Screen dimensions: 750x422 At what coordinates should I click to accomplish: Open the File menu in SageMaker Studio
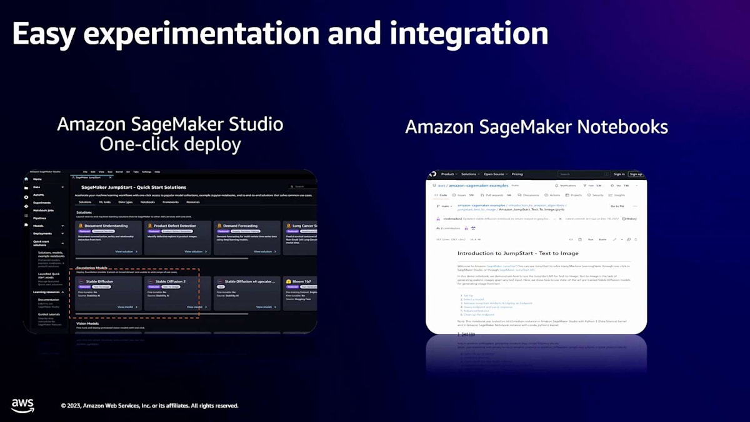coord(85,172)
